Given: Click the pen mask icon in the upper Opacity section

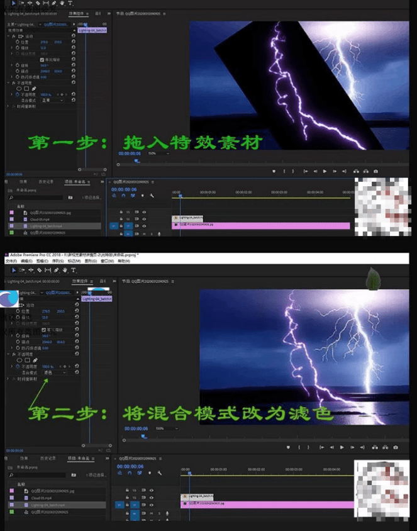Looking at the screenshot, I should [34, 88].
